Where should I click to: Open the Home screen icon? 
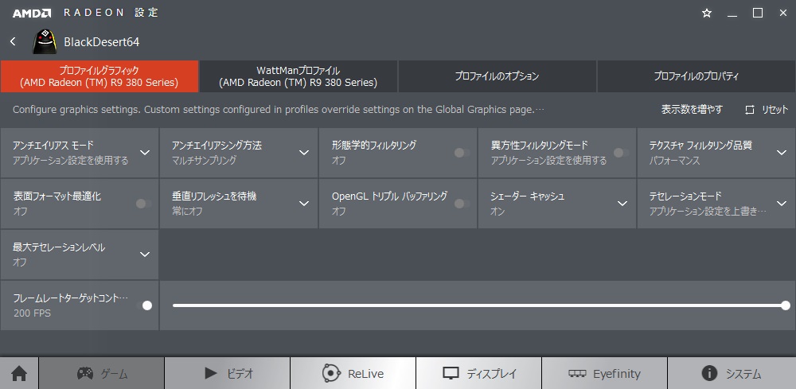(19, 374)
